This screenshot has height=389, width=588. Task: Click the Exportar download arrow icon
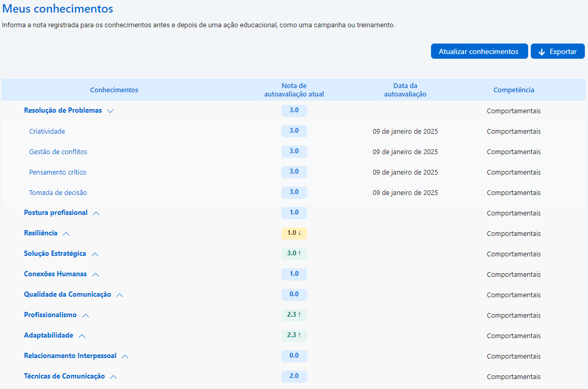pyautogui.click(x=542, y=52)
